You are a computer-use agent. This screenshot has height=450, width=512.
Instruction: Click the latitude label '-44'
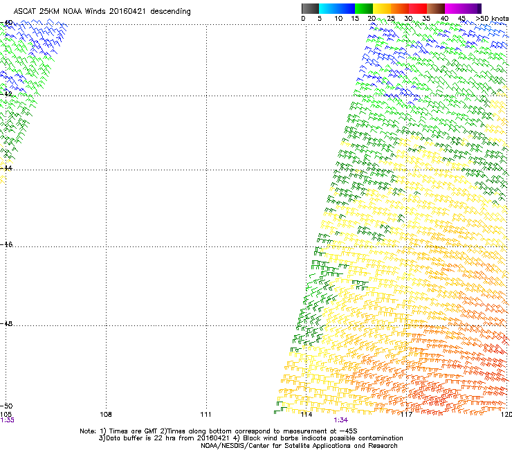(6, 168)
